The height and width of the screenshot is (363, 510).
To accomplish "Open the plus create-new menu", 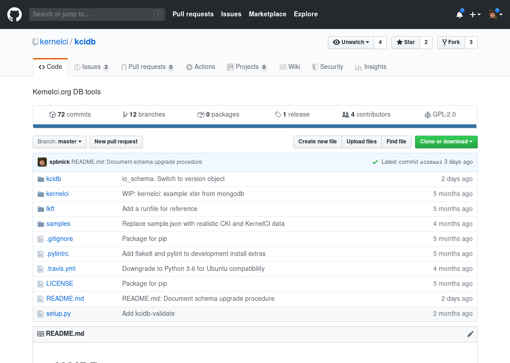I will click(475, 15).
